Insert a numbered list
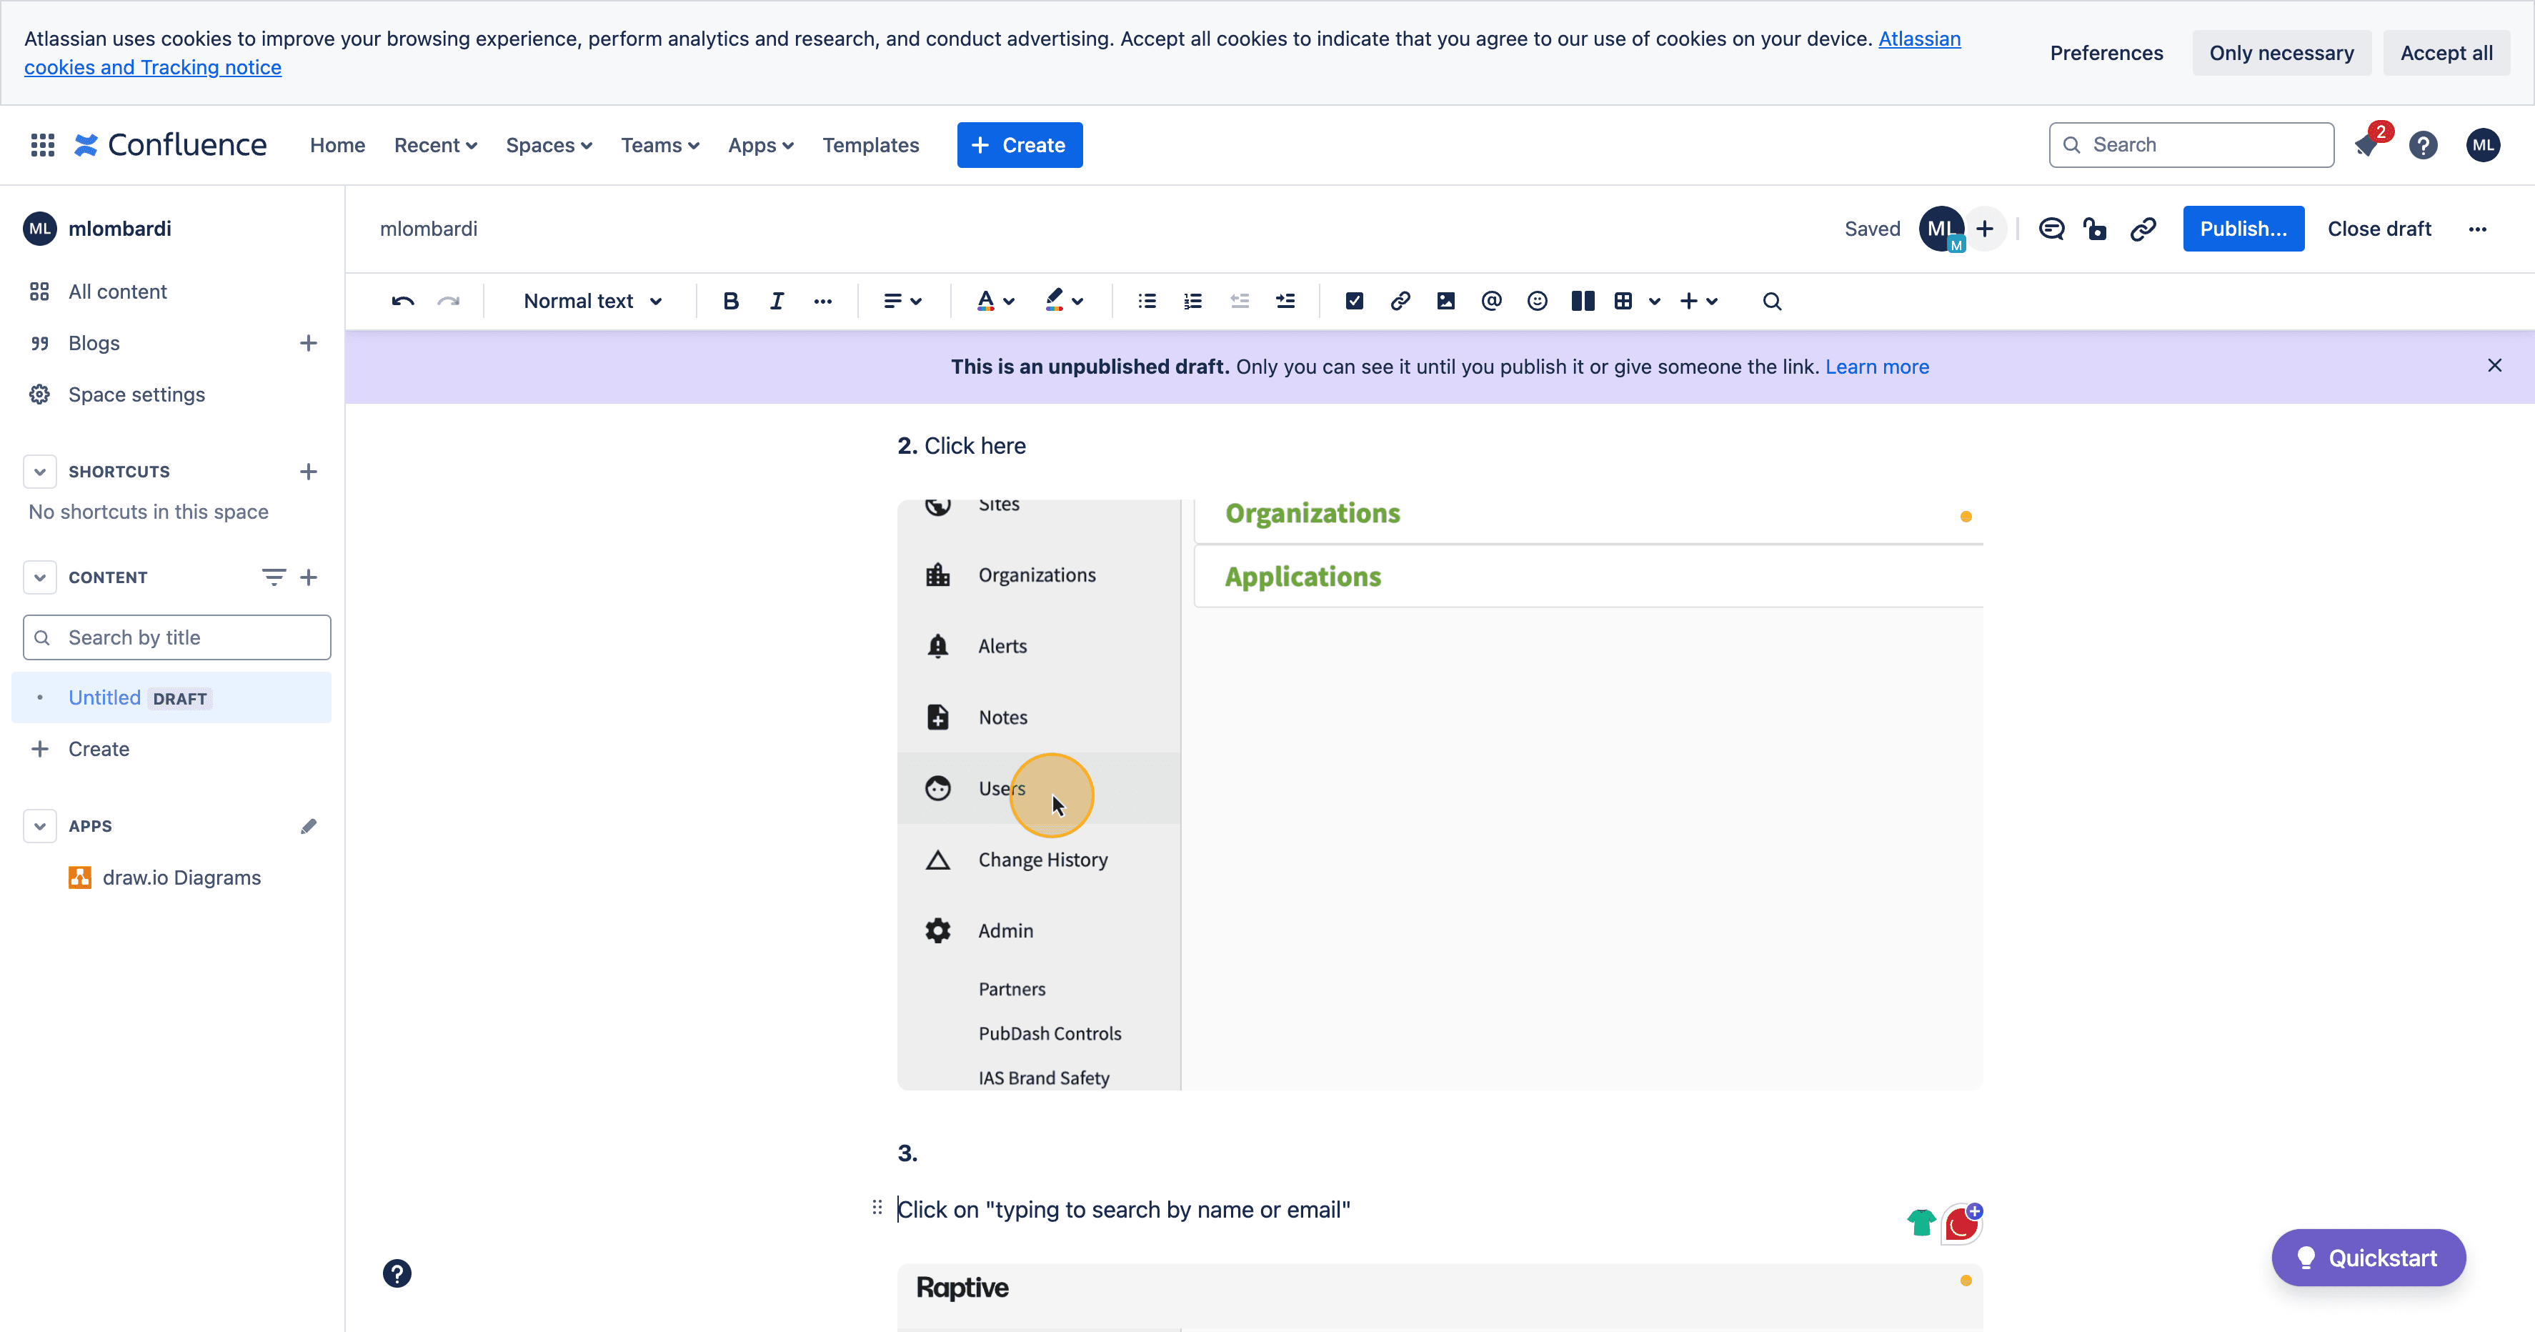The height and width of the screenshot is (1332, 2535). pos(1192,302)
